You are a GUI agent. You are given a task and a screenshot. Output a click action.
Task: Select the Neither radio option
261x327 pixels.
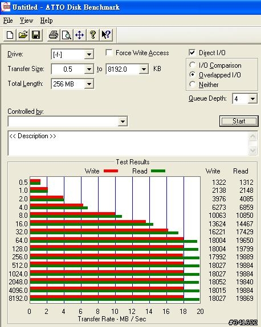192,85
